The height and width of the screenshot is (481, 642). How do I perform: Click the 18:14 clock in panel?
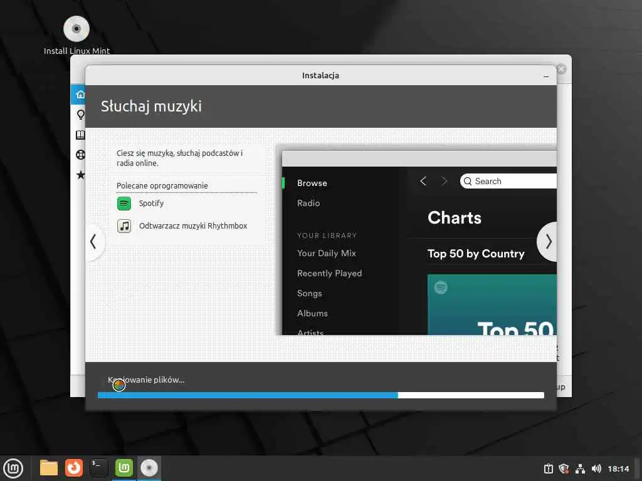[x=618, y=468]
